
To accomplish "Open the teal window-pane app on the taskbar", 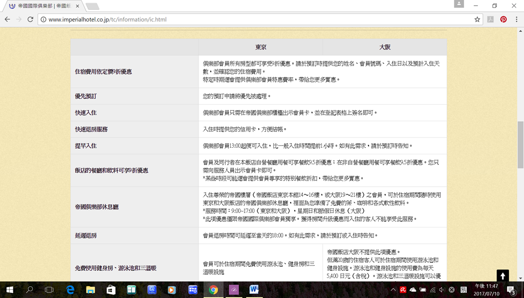I will click(x=132, y=290).
